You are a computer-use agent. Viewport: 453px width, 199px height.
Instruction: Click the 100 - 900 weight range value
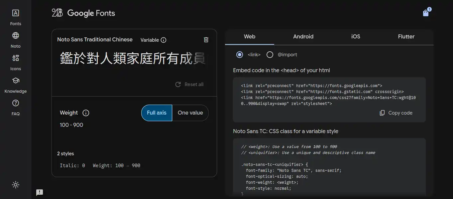[71, 125]
